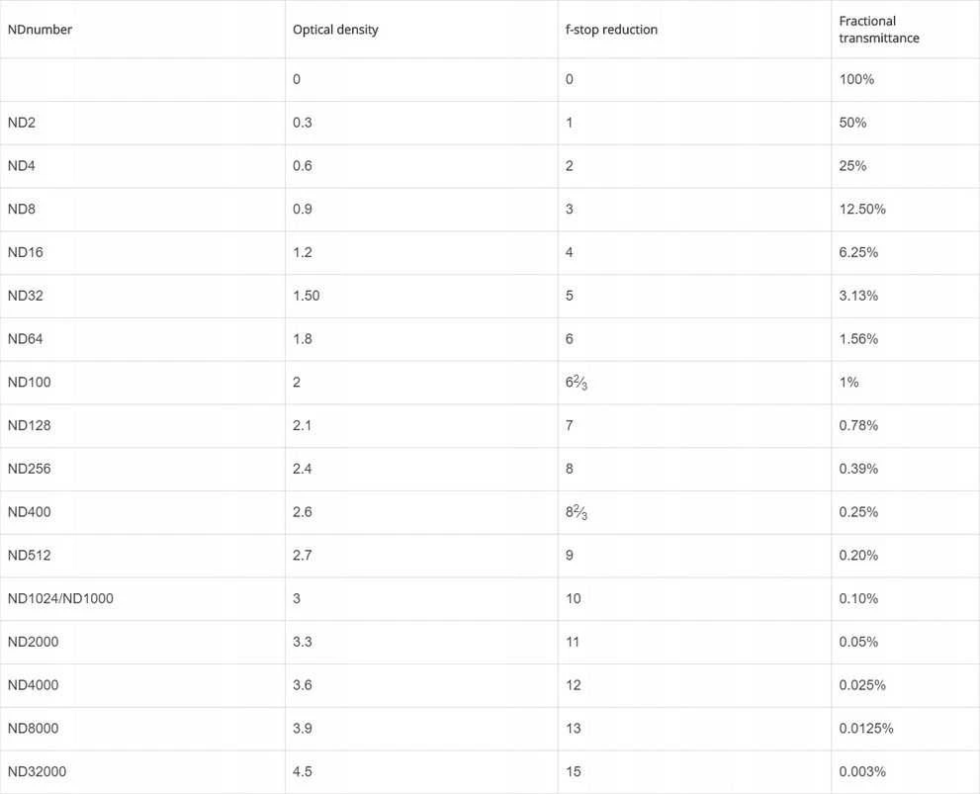Click the Fractional transmittance header
This screenshot has height=794, width=980.
879,30
